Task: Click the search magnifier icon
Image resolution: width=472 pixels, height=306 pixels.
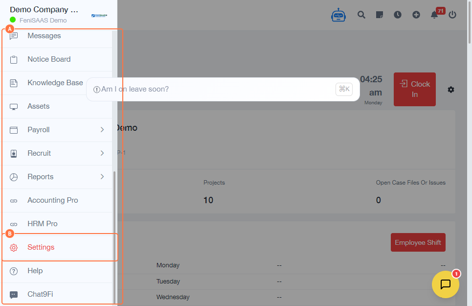Action: click(x=361, y=15)
